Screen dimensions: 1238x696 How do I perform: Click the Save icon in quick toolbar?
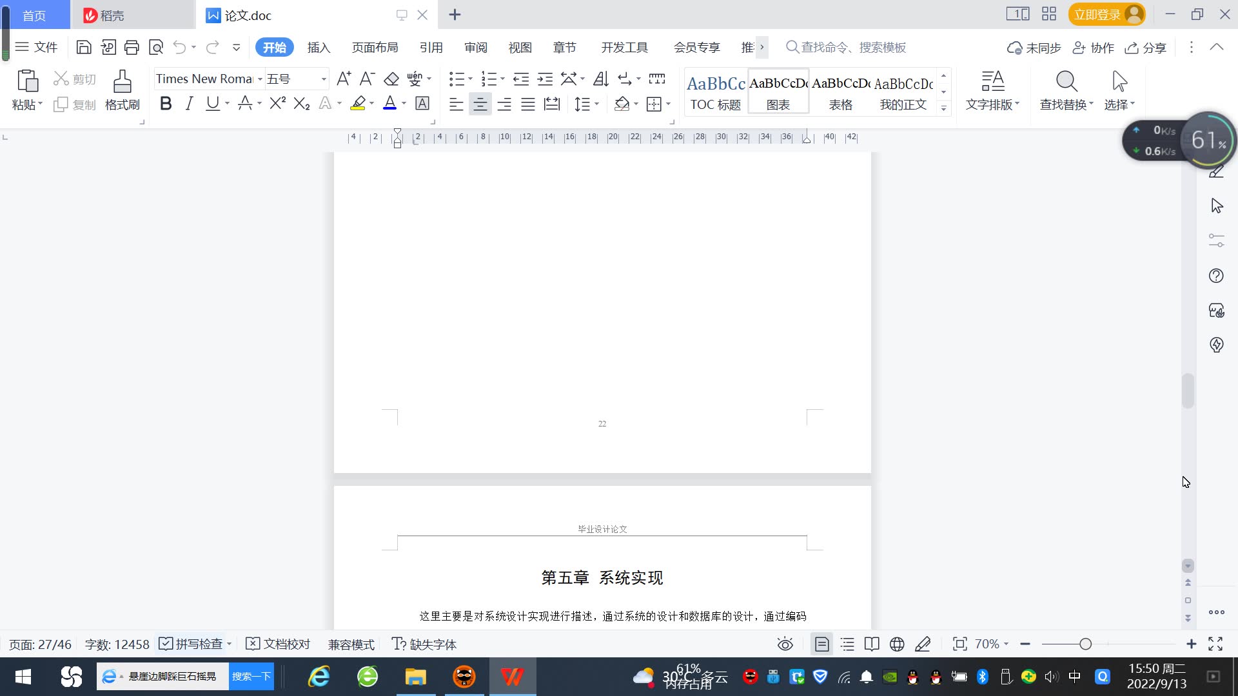(83, 47)
